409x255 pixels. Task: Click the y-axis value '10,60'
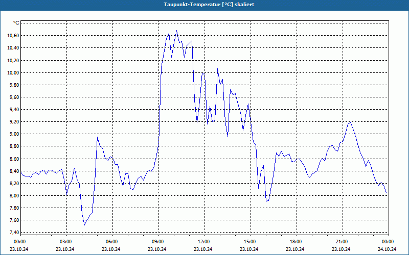[x=13, y=35]
